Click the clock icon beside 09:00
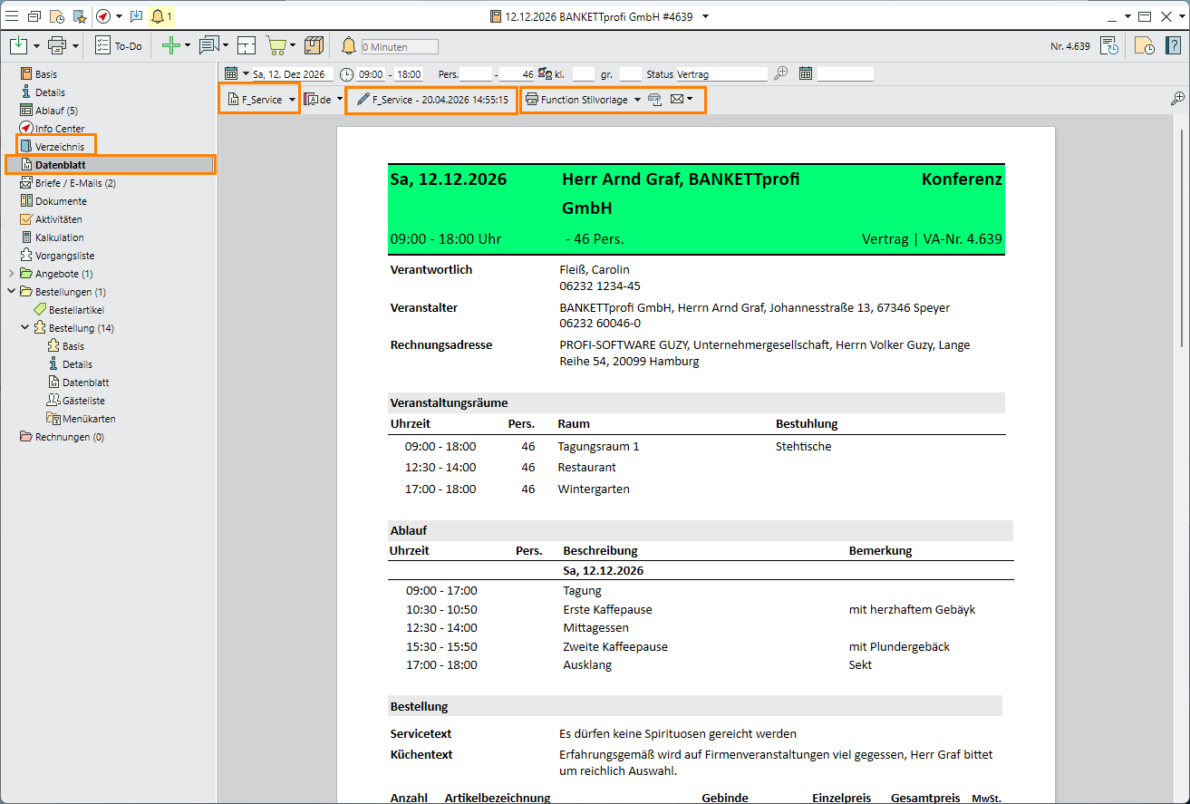Image resolution: width=1190 pixels, height=804 pixels. pos(346,73)
